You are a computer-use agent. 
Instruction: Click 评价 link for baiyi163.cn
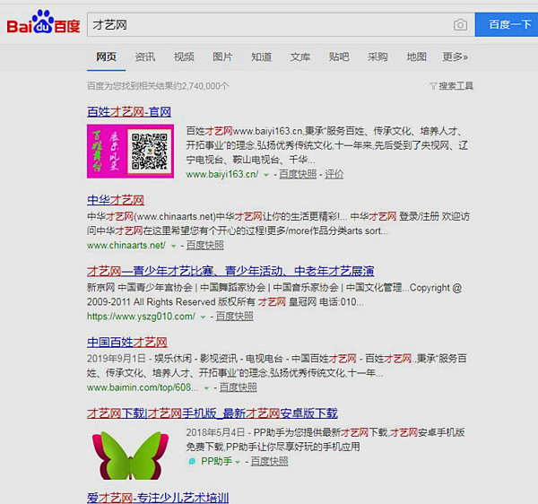coord(334,174)
